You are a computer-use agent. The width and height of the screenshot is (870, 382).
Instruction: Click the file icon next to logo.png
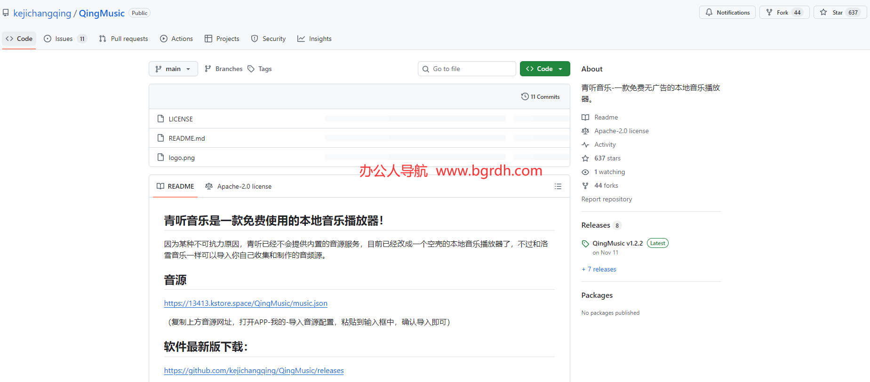pos(160,157)
